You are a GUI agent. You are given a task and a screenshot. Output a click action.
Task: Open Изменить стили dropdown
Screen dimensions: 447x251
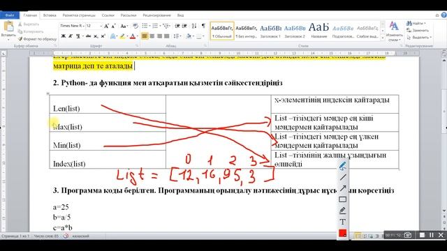[x=394, y=31]
